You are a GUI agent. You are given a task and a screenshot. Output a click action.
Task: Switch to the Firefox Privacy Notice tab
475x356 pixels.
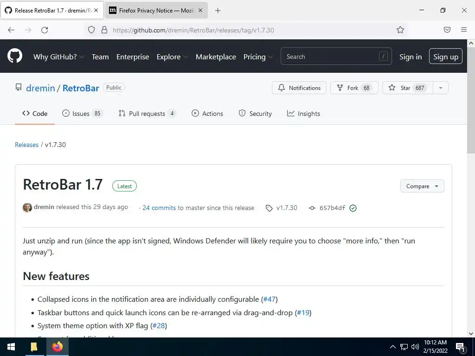coord(156,11)
